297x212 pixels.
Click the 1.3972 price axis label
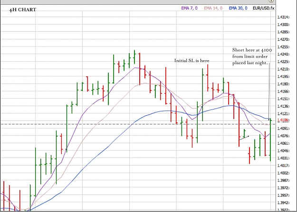(x=283, y=188)
